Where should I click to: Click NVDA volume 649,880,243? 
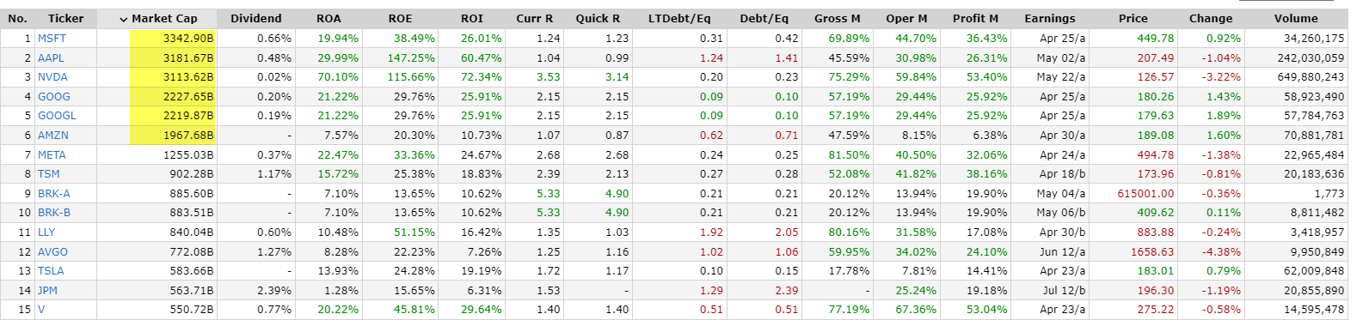(x=1311, y=77)
